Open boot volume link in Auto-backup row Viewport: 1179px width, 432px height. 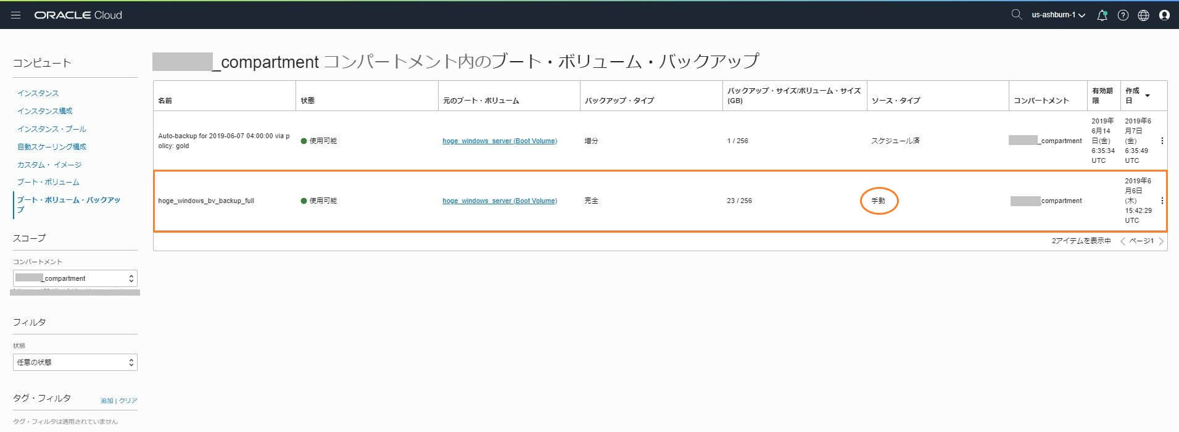point(500,141)
